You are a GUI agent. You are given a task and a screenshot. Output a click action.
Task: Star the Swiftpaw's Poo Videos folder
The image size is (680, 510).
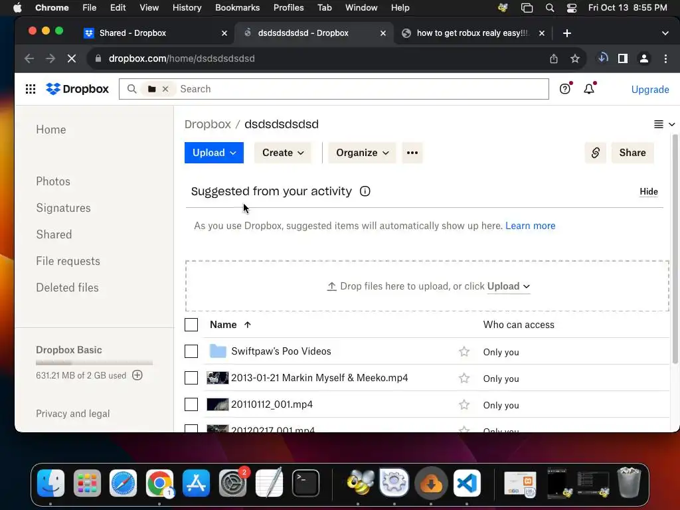[x=464, y=351]
